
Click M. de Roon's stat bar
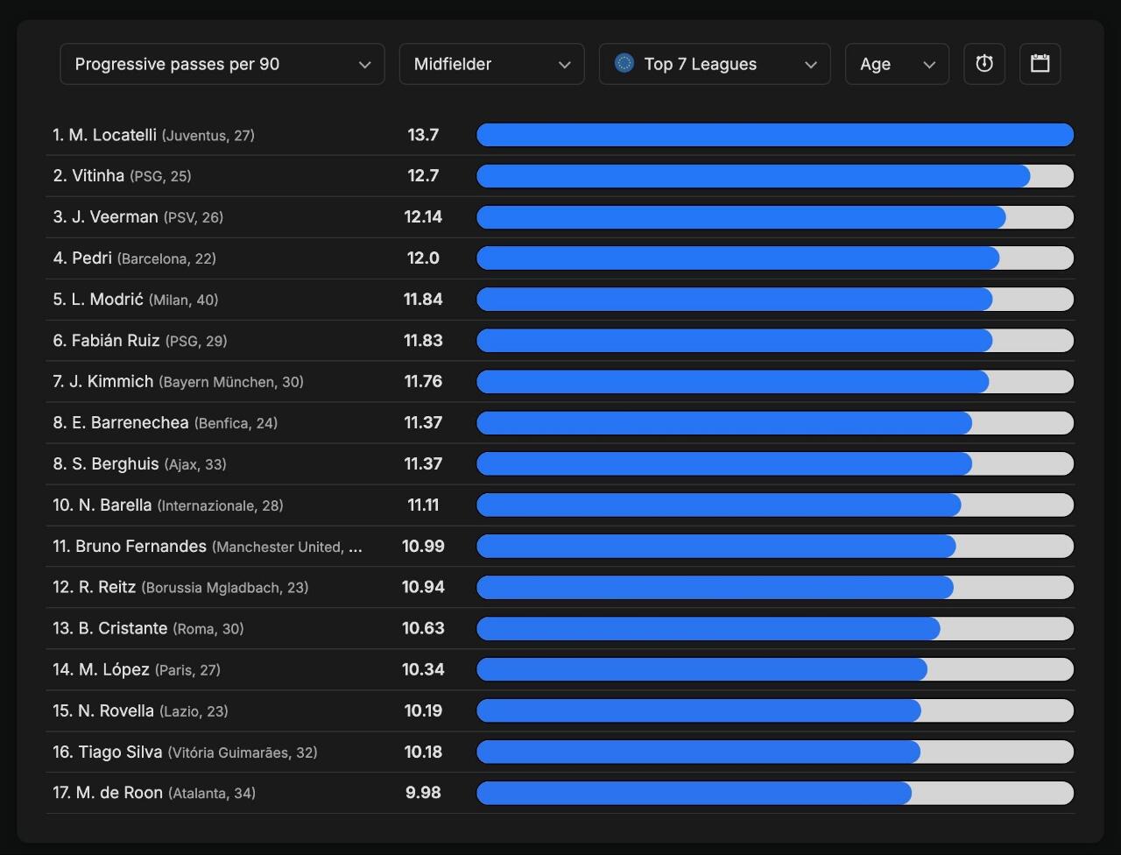(694, 793)
